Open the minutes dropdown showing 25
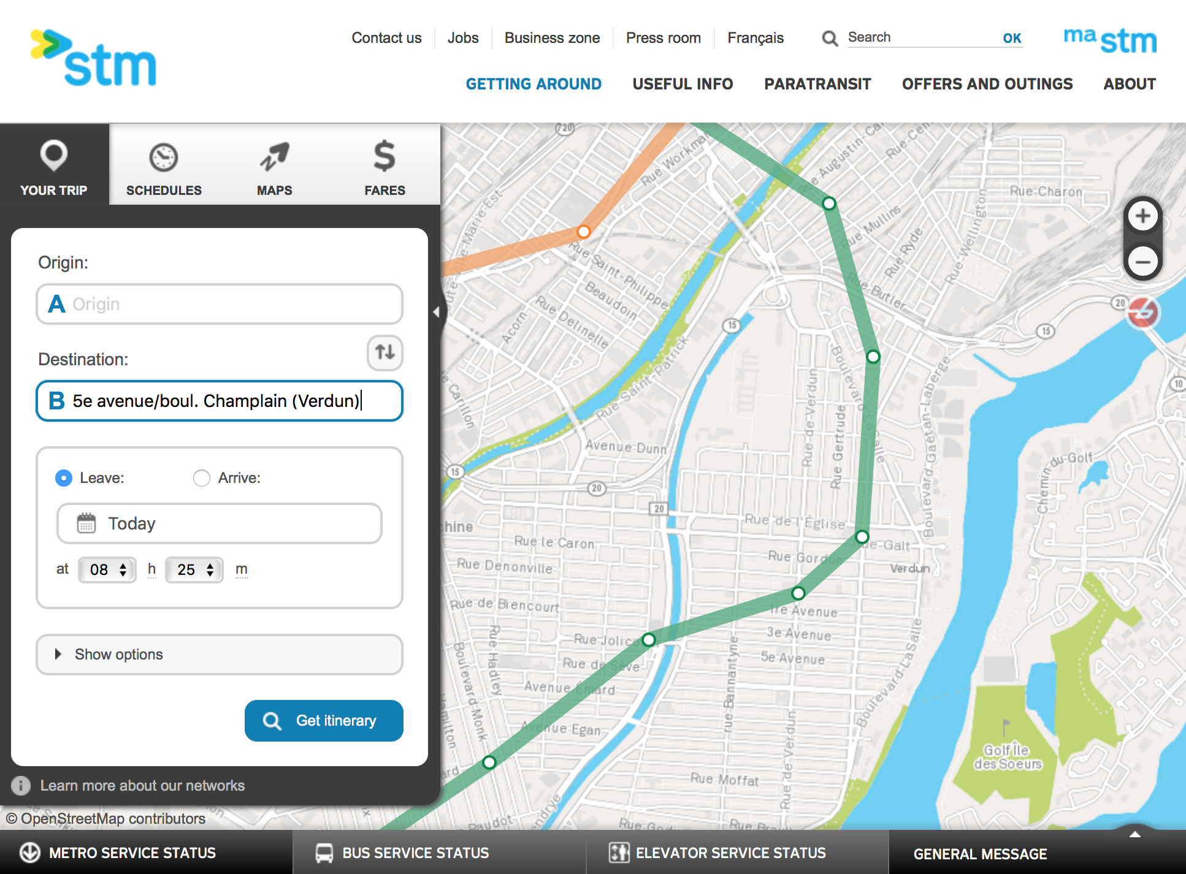This screenshot has width=1186, height=874. [194, 570]
